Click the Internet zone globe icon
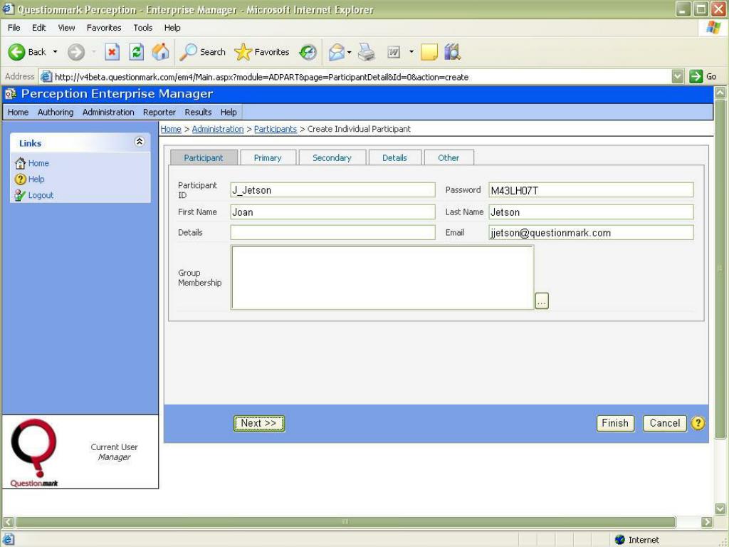Viewport: 729px width, 547px height. point(620,540)
